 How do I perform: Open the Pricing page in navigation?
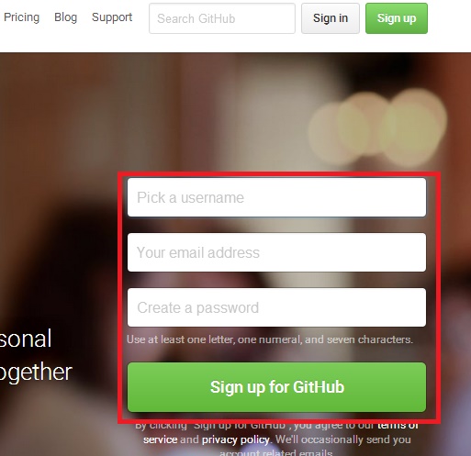point(21,17)
